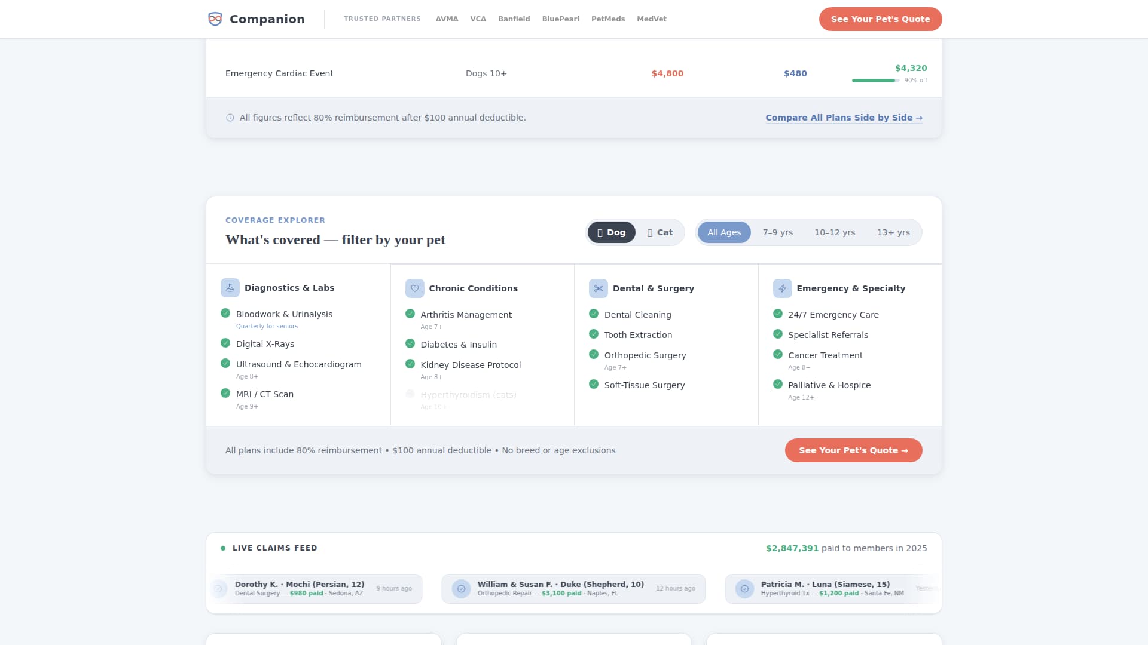Click the info icon beside reimbursement note
The height and width of the screenshot is (645, 1148).
(230, 118)
